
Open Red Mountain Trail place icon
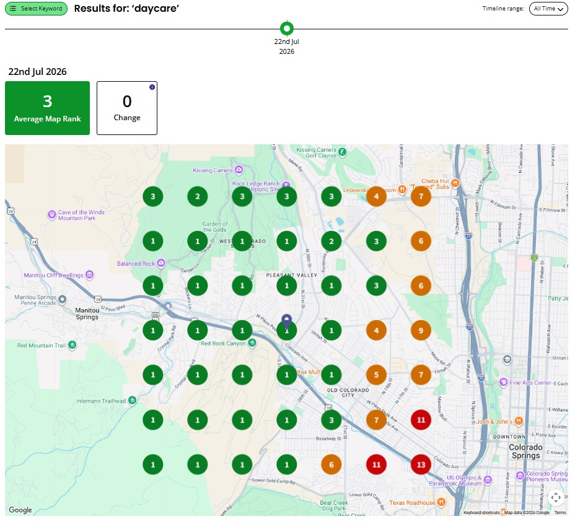click(72, 345)
